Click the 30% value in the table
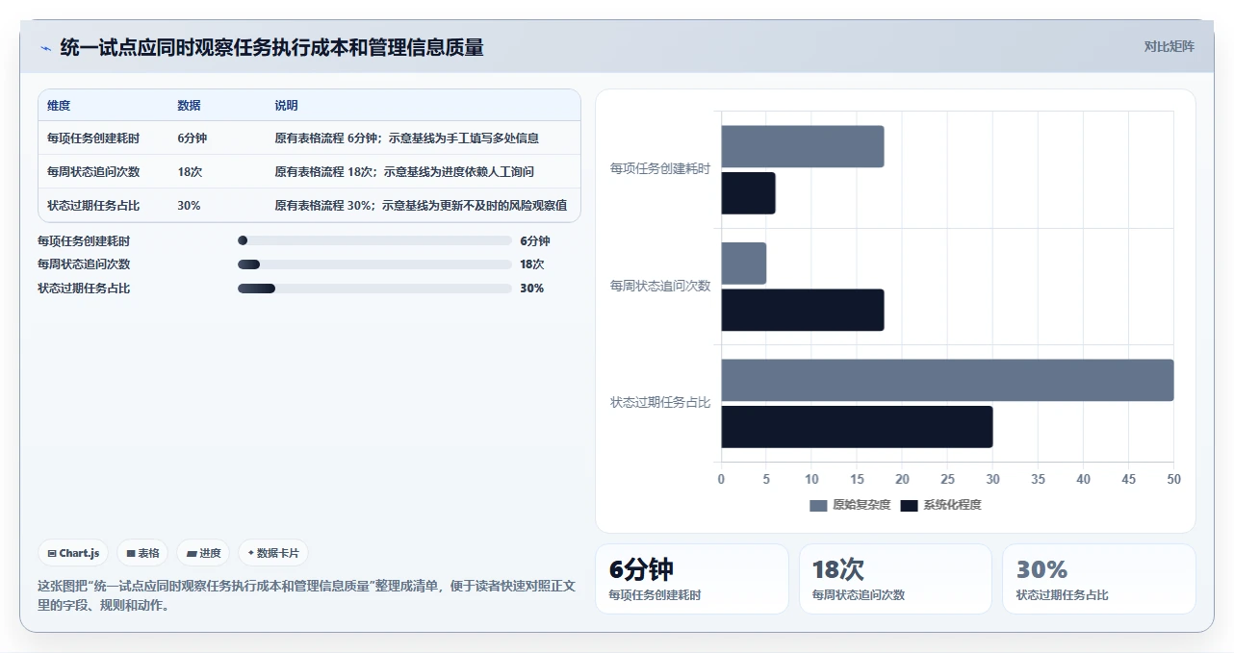The width and height of the screenshot is (1234, 653). click(x=189, y=206)
